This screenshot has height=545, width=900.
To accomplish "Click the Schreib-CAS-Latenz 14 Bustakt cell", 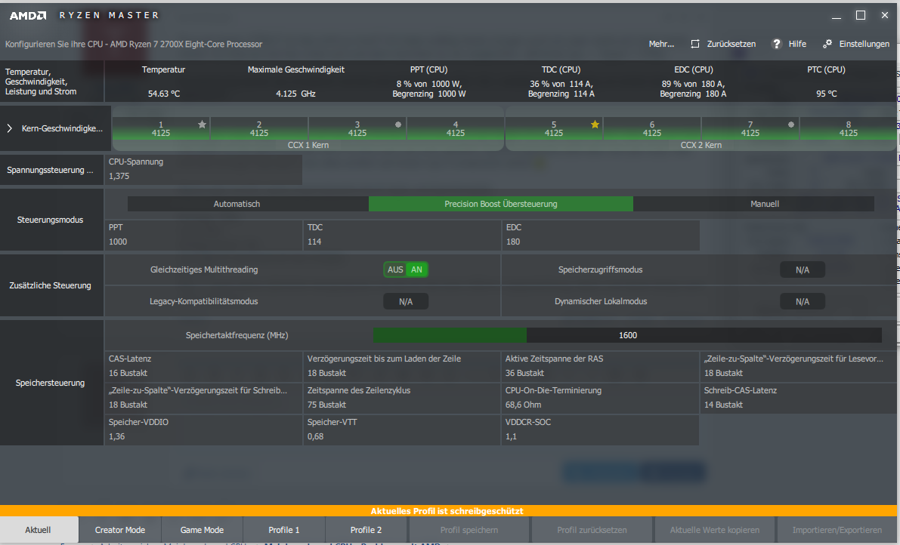I will click(x=799, y=398).
